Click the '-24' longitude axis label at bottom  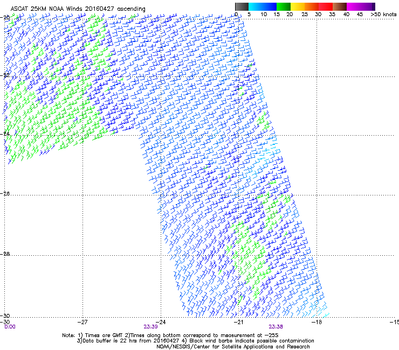pyautogui.click(x=161, y=323)
